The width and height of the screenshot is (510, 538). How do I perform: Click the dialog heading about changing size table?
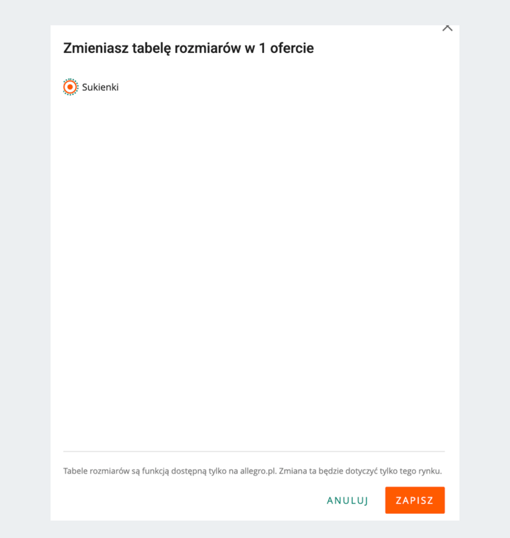[188, 48]
